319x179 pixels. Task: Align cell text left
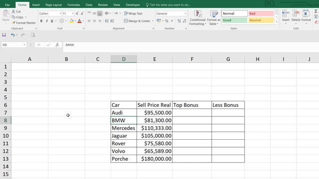(89, 21)
